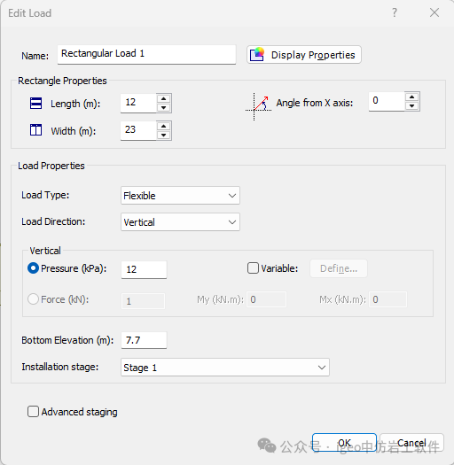The width and height of the screenshot is (454, 465).
Task: Decrease the Width value with down arrow
Action: point(164,135)
